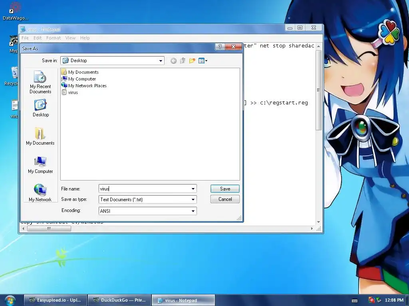
Task: Open DataWagon desktop shortcut
Action: click(15, 11)
